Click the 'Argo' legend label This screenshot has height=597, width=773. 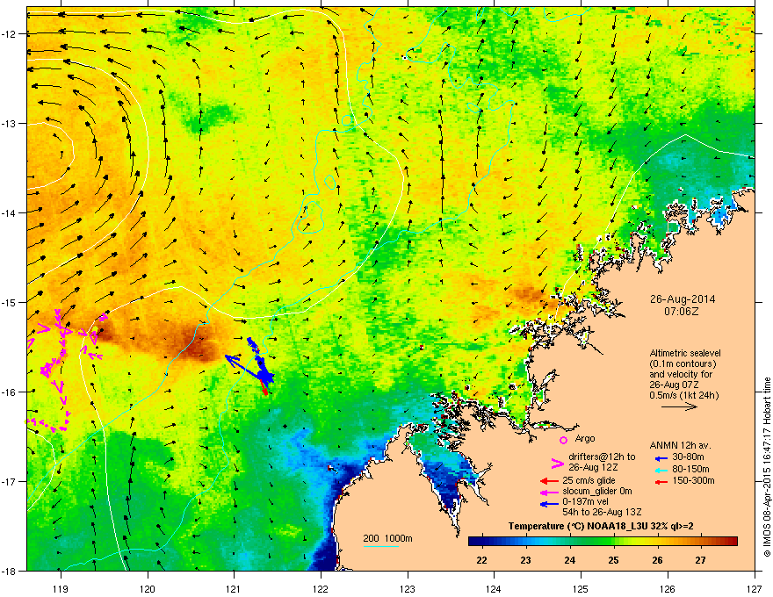click(585, 438)
